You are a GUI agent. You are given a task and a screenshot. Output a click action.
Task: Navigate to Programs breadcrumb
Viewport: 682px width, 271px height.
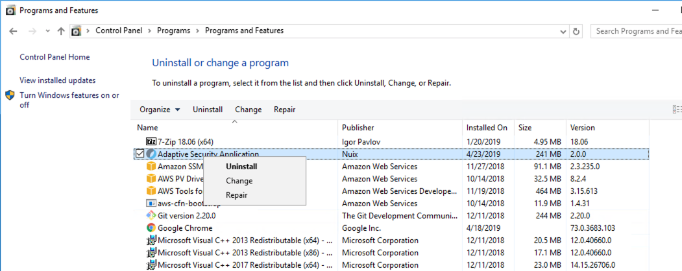point(173,31)
